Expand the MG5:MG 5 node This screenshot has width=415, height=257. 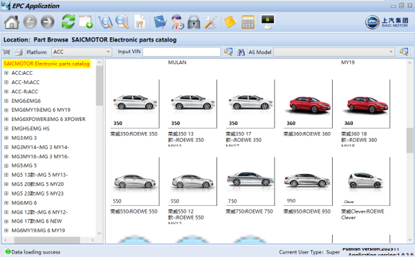6,166
